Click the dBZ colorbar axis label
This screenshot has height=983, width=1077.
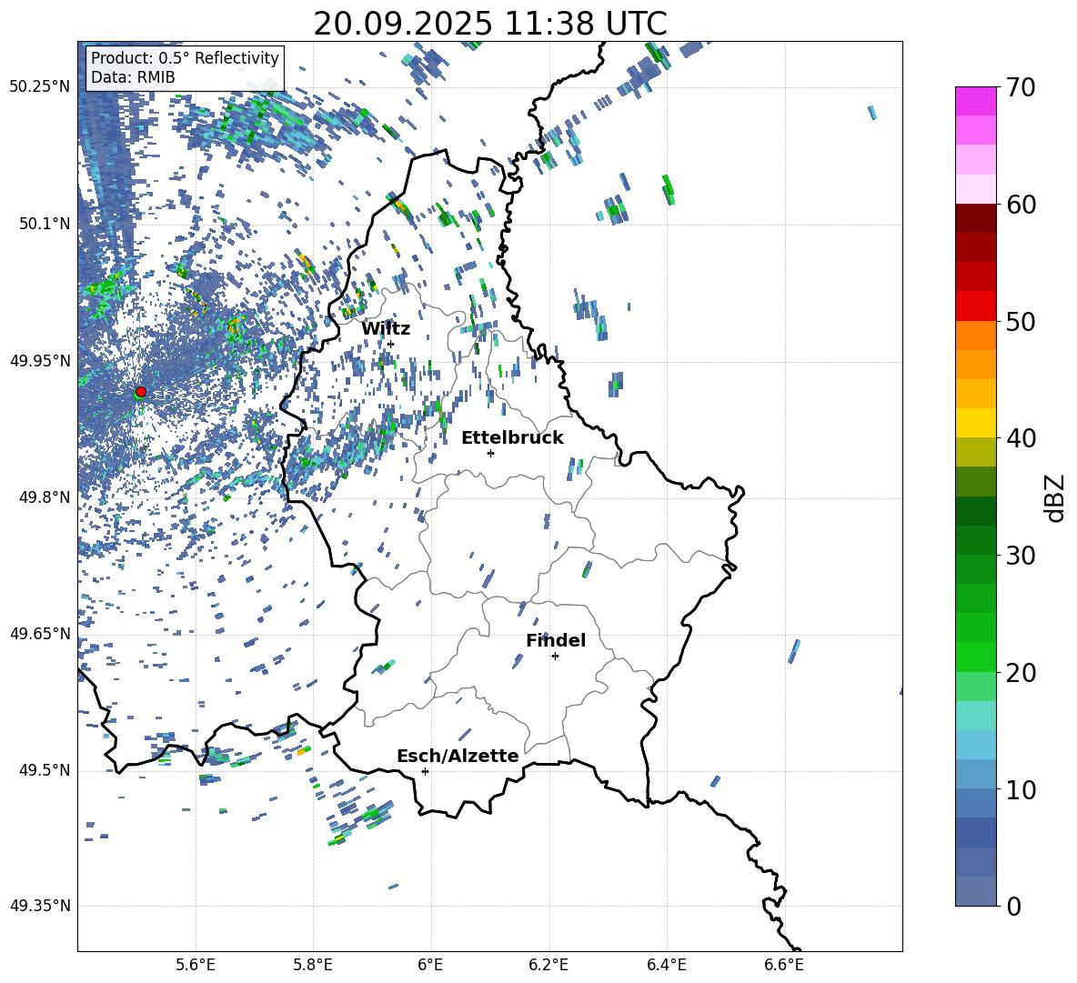[1056, 497]
